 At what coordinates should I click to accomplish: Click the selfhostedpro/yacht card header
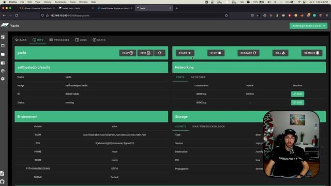92,68
